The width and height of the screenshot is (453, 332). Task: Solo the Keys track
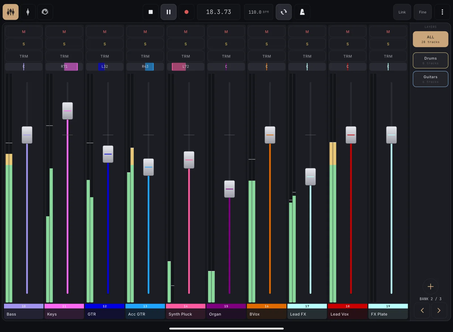[x=64, y=44]
